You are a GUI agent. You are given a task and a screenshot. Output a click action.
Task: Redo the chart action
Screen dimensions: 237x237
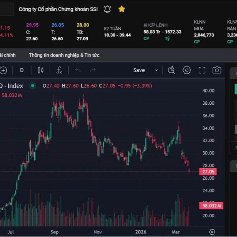[x=93, y=70]
